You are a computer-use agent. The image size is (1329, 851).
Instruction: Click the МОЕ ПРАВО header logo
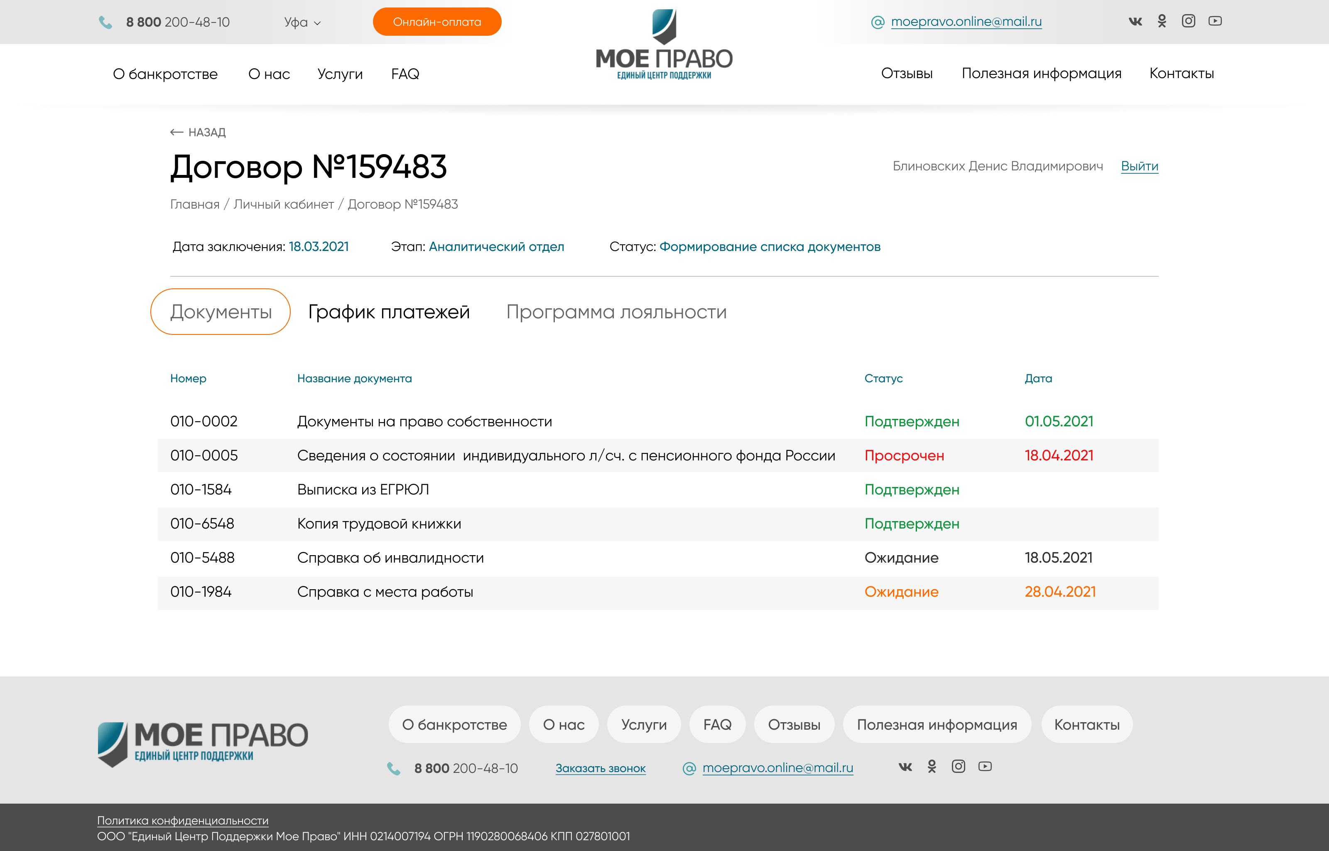664,45
